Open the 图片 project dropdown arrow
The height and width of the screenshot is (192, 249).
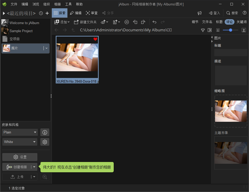(47, 48)
